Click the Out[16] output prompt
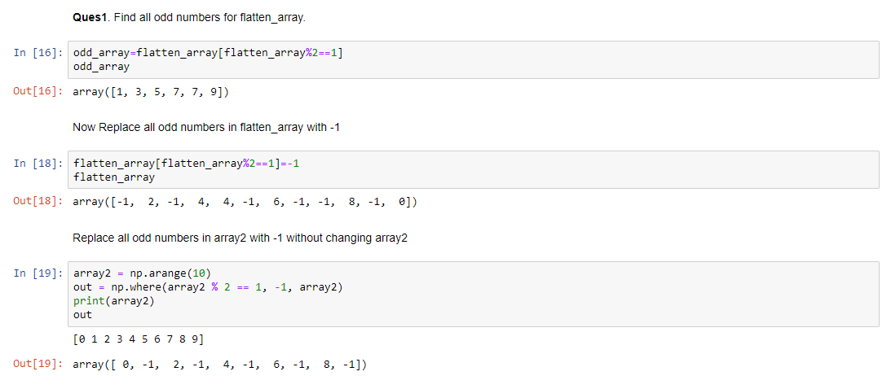This screenshot has height=389, width=891. point(38,92)
